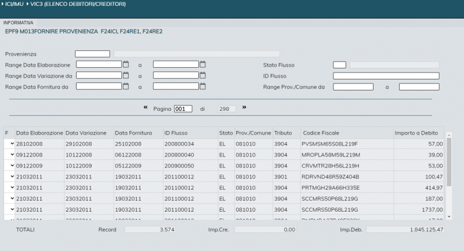Open row dropdown for RDRVND48R59Z404B entry

point(12,176)
